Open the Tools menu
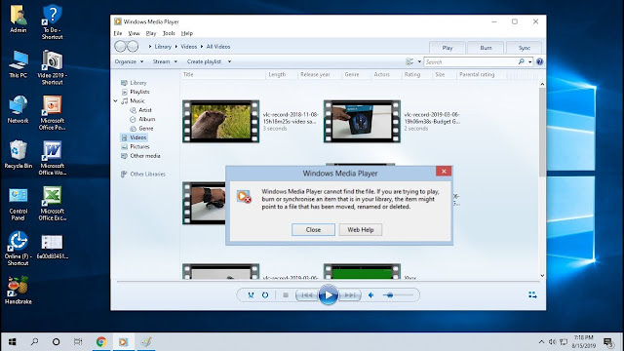The width and height of the screenshot is (624, 351). point(169,33)
